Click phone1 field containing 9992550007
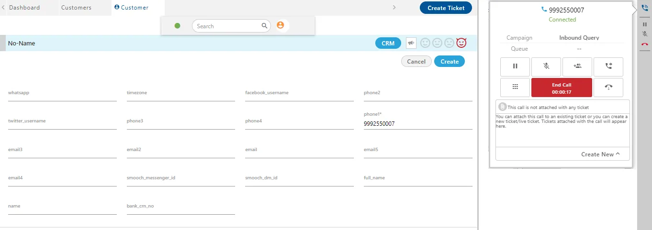 [418, 123]
